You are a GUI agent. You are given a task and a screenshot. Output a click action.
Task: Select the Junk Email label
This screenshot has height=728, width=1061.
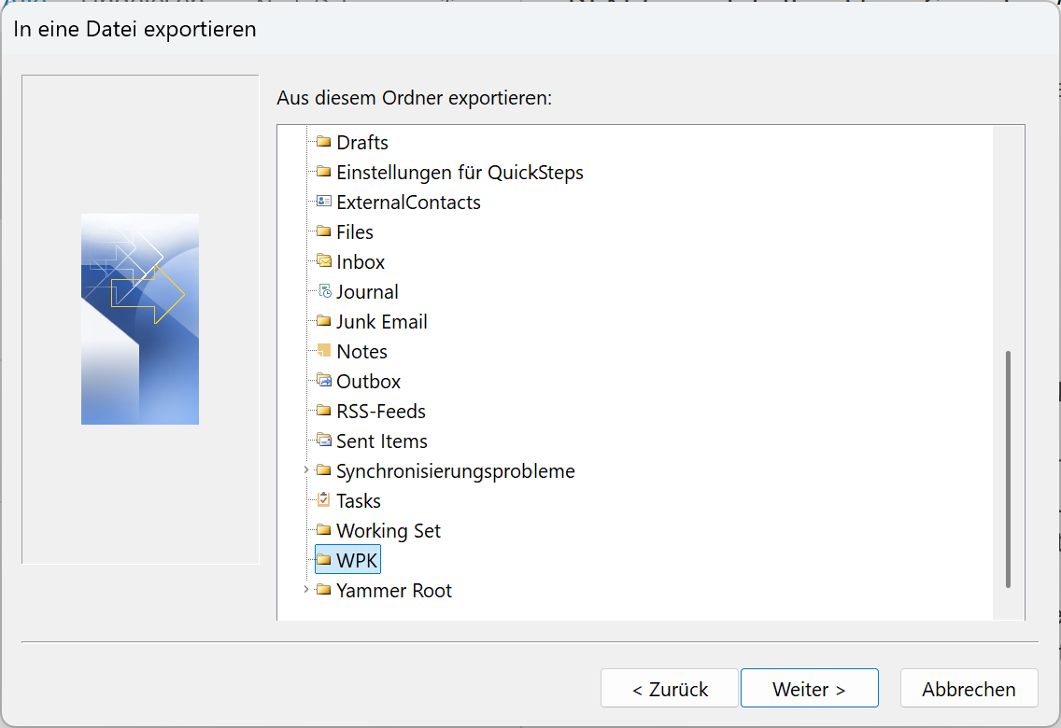[x=382, y=322]
